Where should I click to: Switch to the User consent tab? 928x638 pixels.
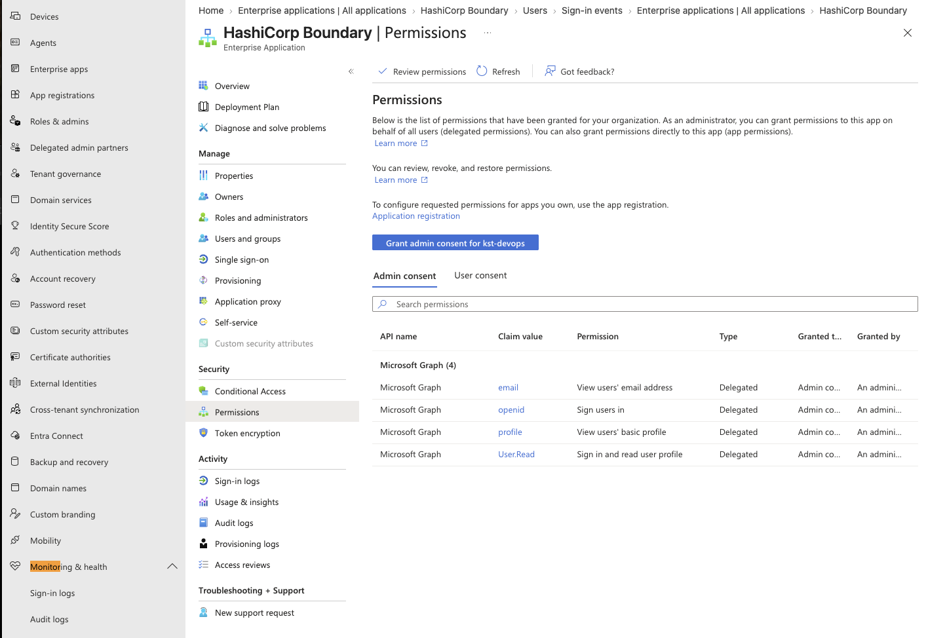tap(480, 275)
